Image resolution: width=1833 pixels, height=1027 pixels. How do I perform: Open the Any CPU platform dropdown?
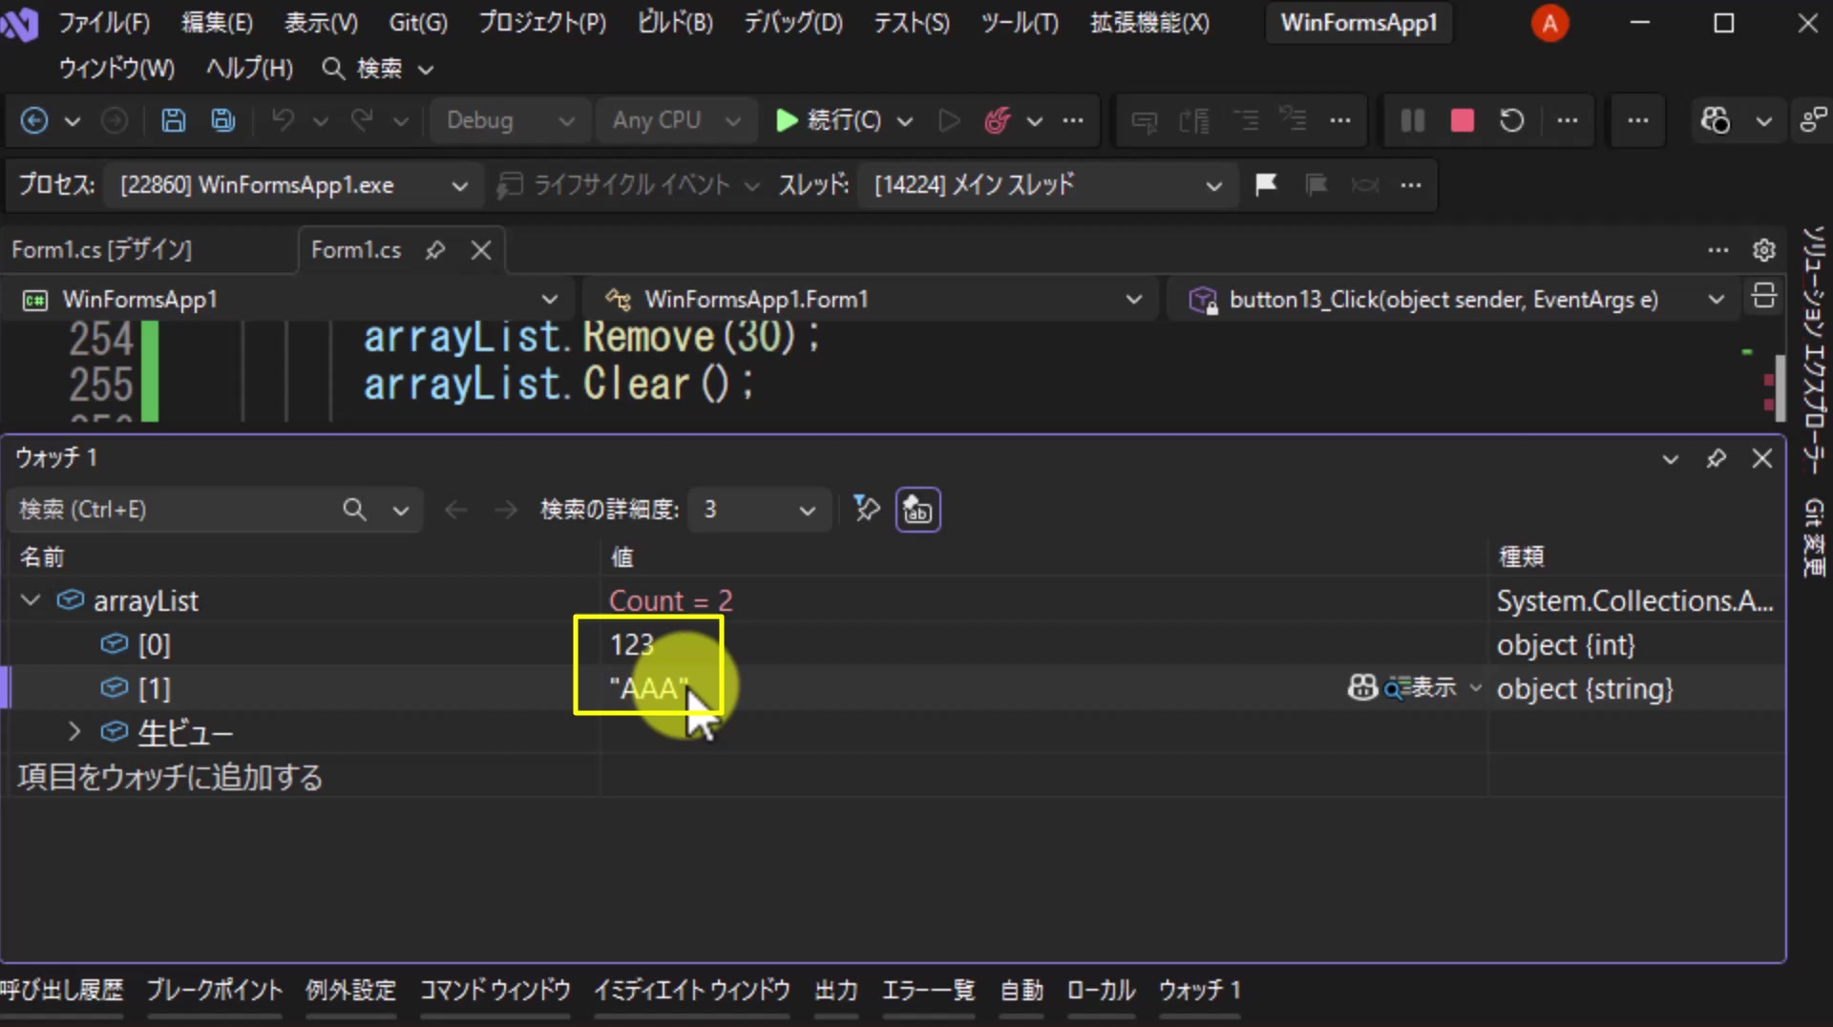coord(675,120)
